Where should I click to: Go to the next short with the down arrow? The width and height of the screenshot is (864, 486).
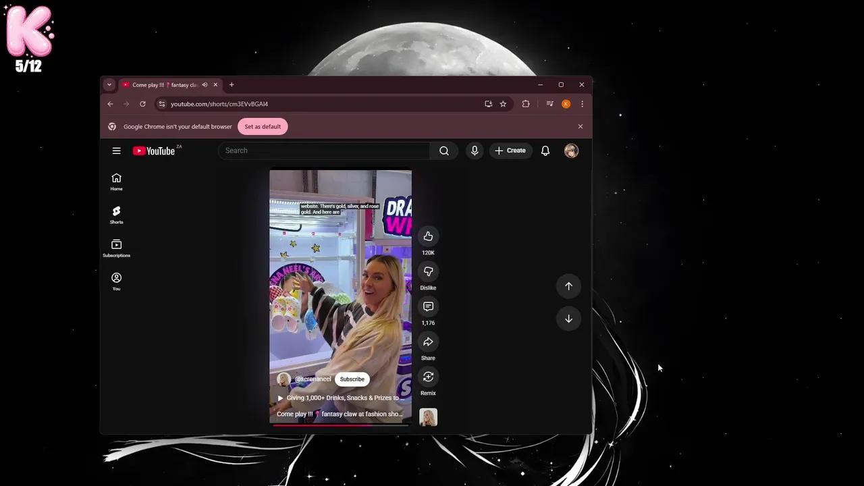(x=568, y=319)
